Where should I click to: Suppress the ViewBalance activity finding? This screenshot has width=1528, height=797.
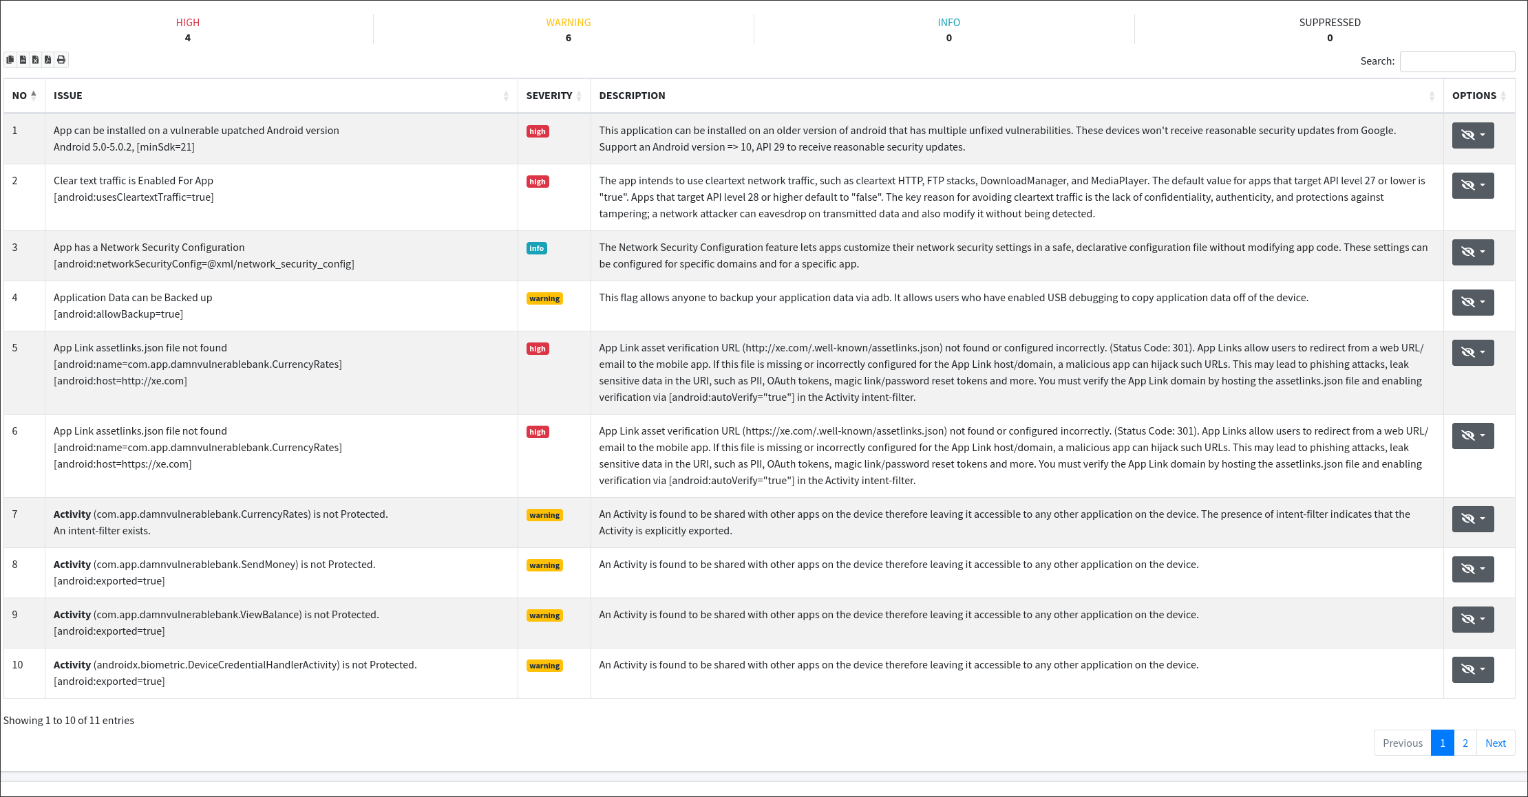point(1472,619)
